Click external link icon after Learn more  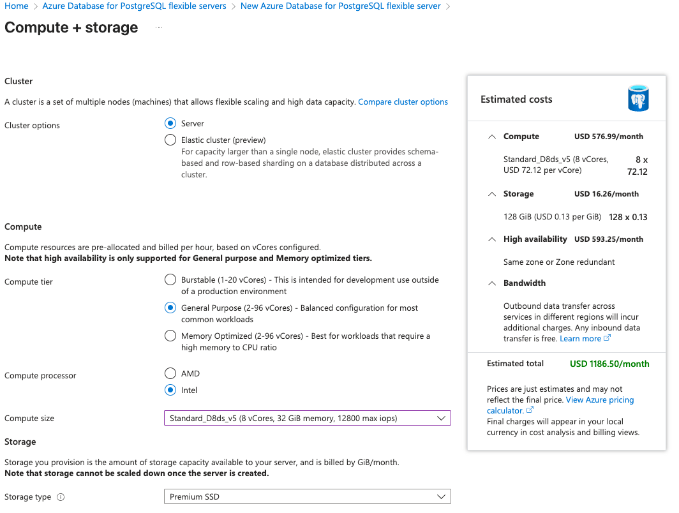click(x=608, y=338)
